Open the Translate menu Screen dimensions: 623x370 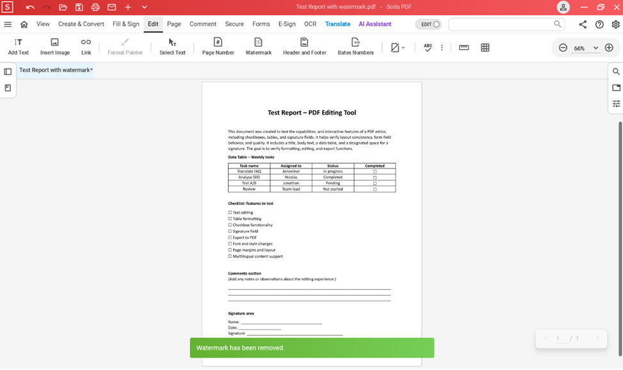pyautogui.click(x=337, y=24)
